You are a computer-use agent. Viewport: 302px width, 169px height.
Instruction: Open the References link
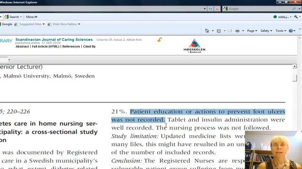click(71, 46)
